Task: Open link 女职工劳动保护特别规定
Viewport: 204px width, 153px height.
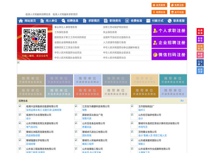Action: 116,27
